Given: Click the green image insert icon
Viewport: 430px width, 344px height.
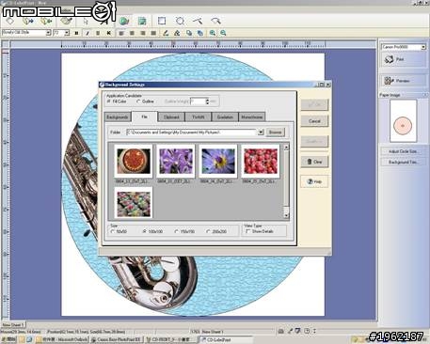Looking at the screenshot, I should coord(124,21).
